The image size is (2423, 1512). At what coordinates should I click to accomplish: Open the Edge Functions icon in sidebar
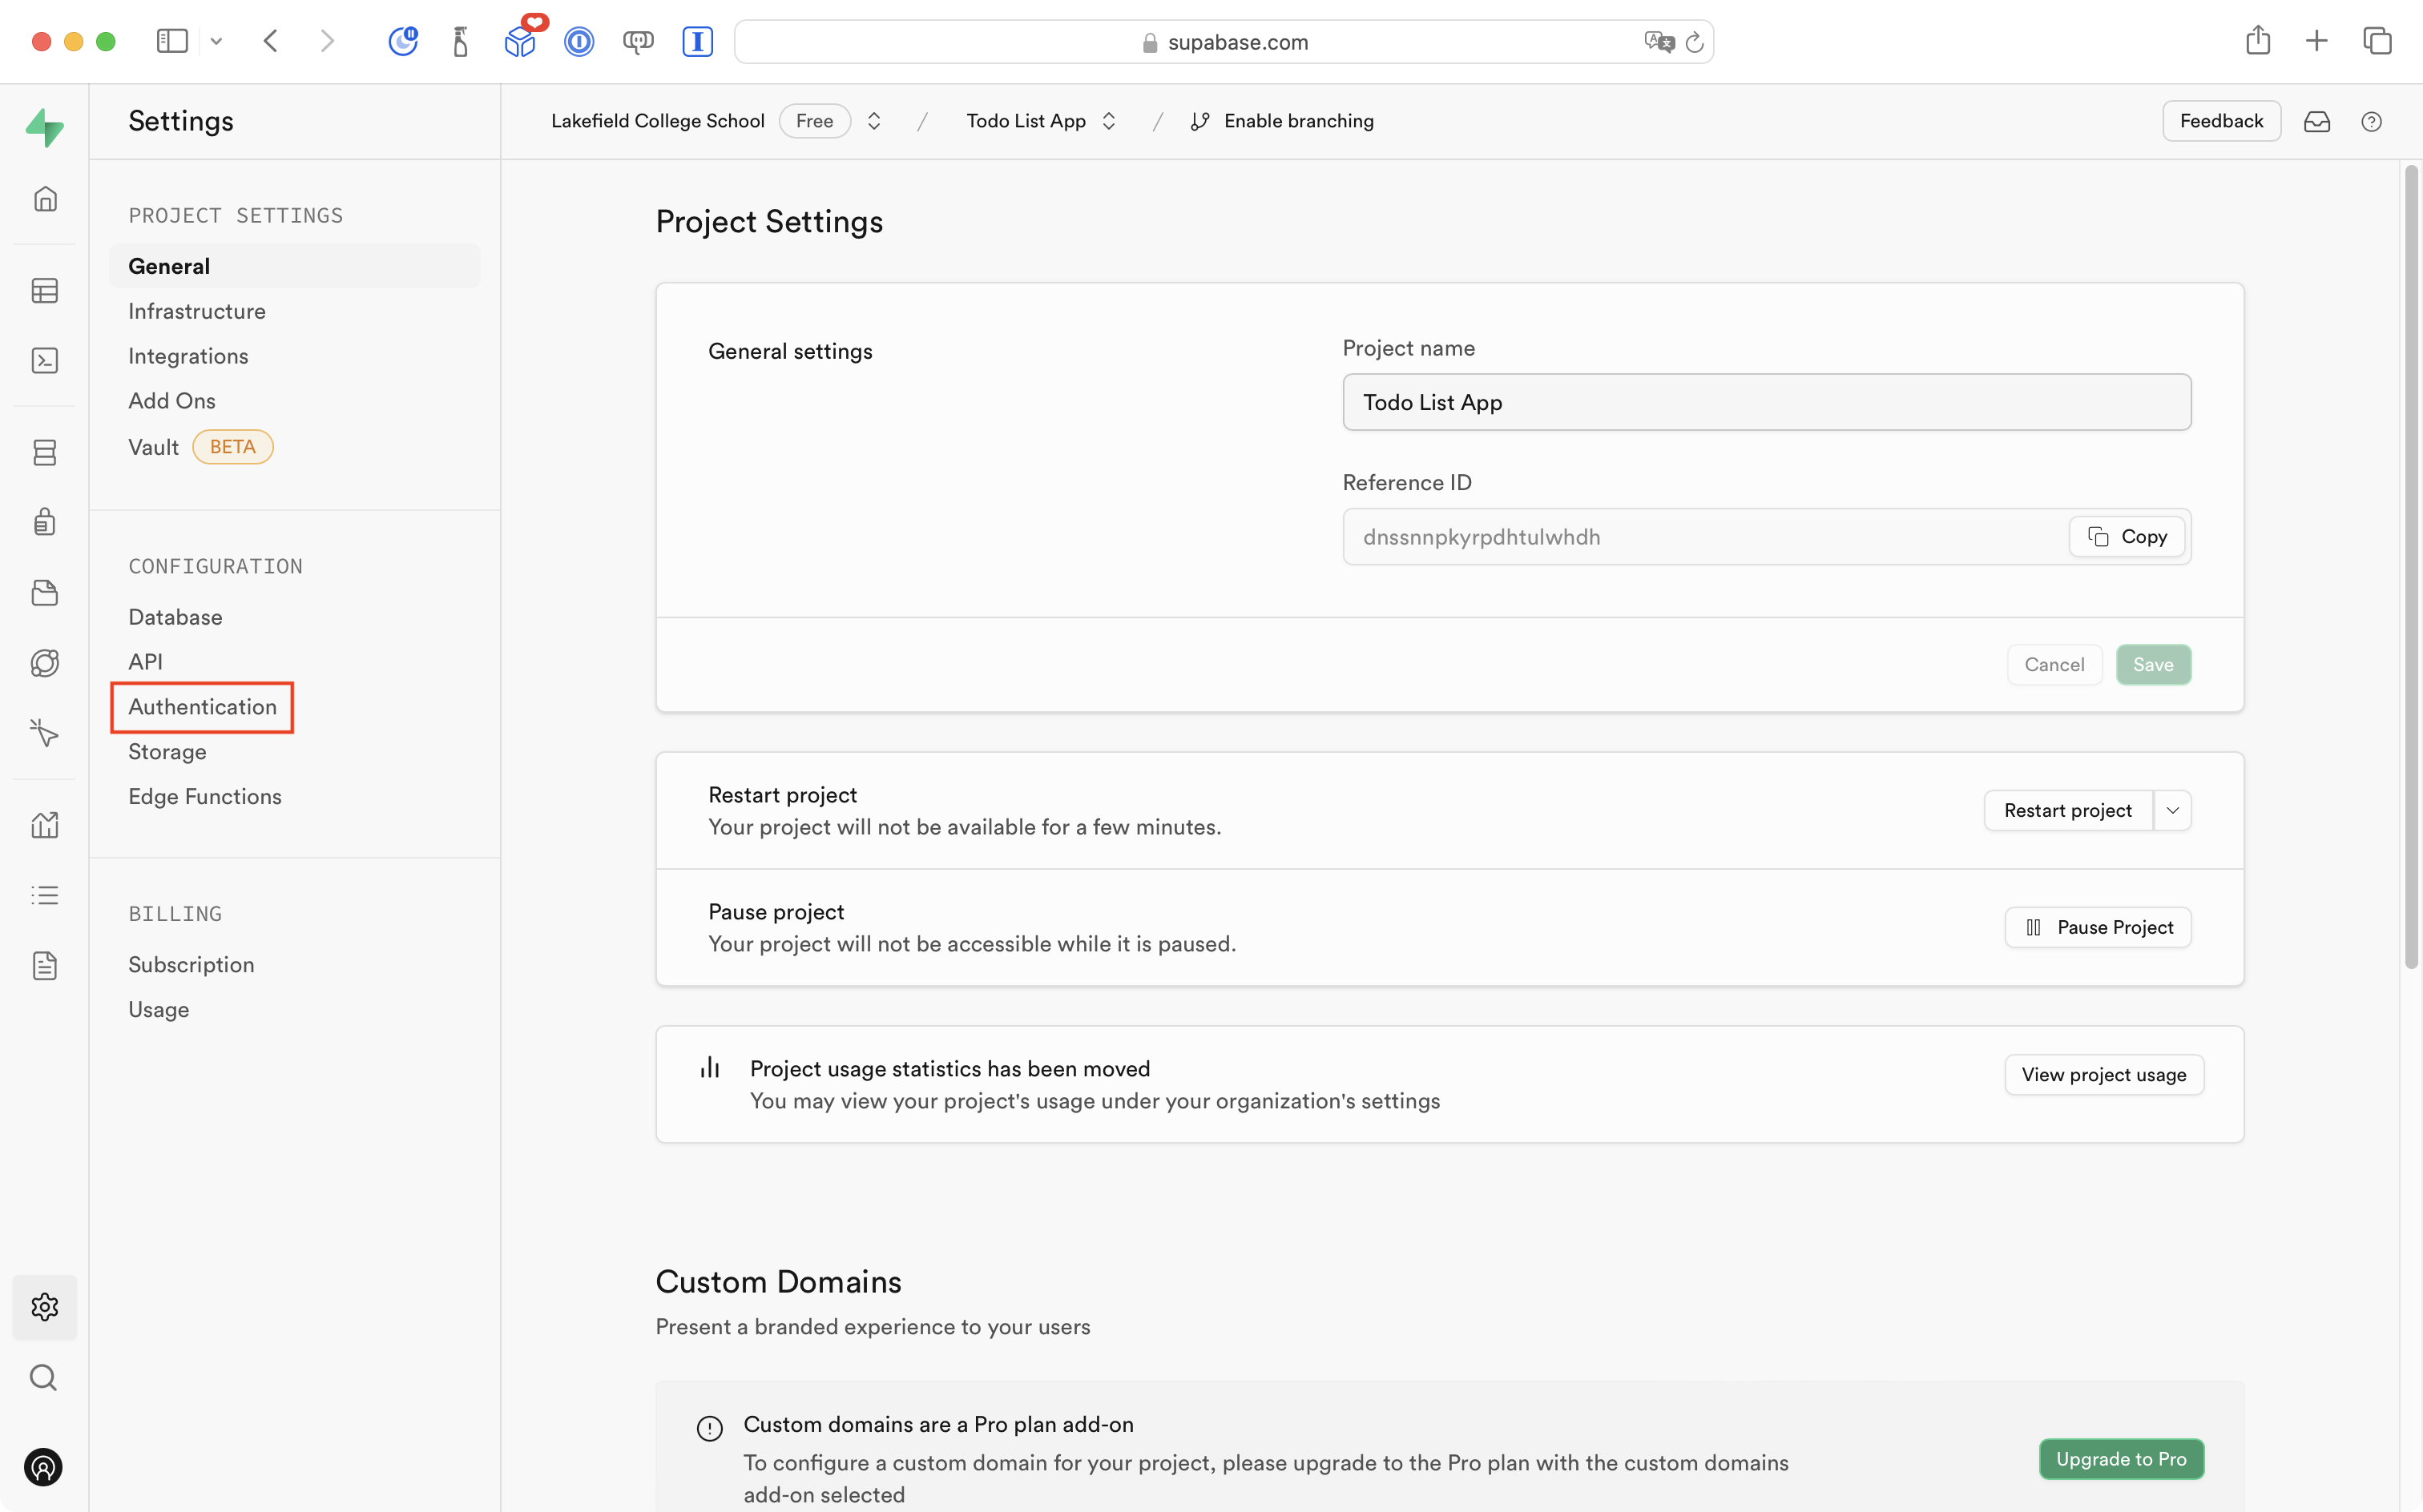(45, 663)
